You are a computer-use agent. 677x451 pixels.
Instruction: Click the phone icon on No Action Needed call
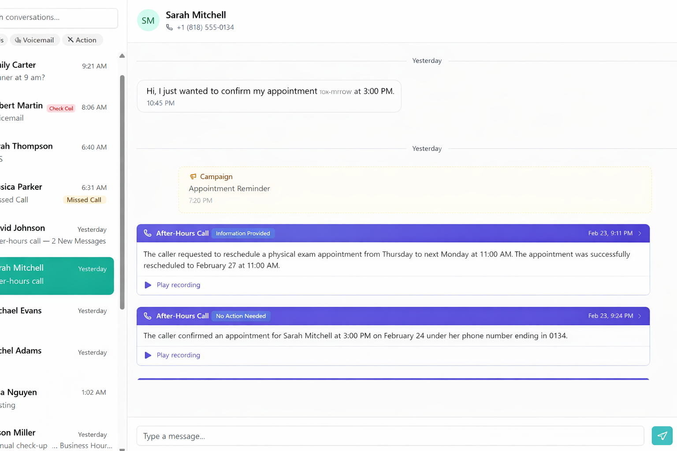(148, 316)
